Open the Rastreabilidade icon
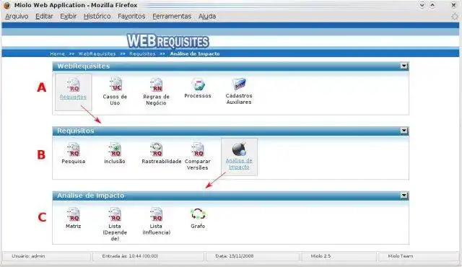 pyautogui.click(x=157, y=149)
